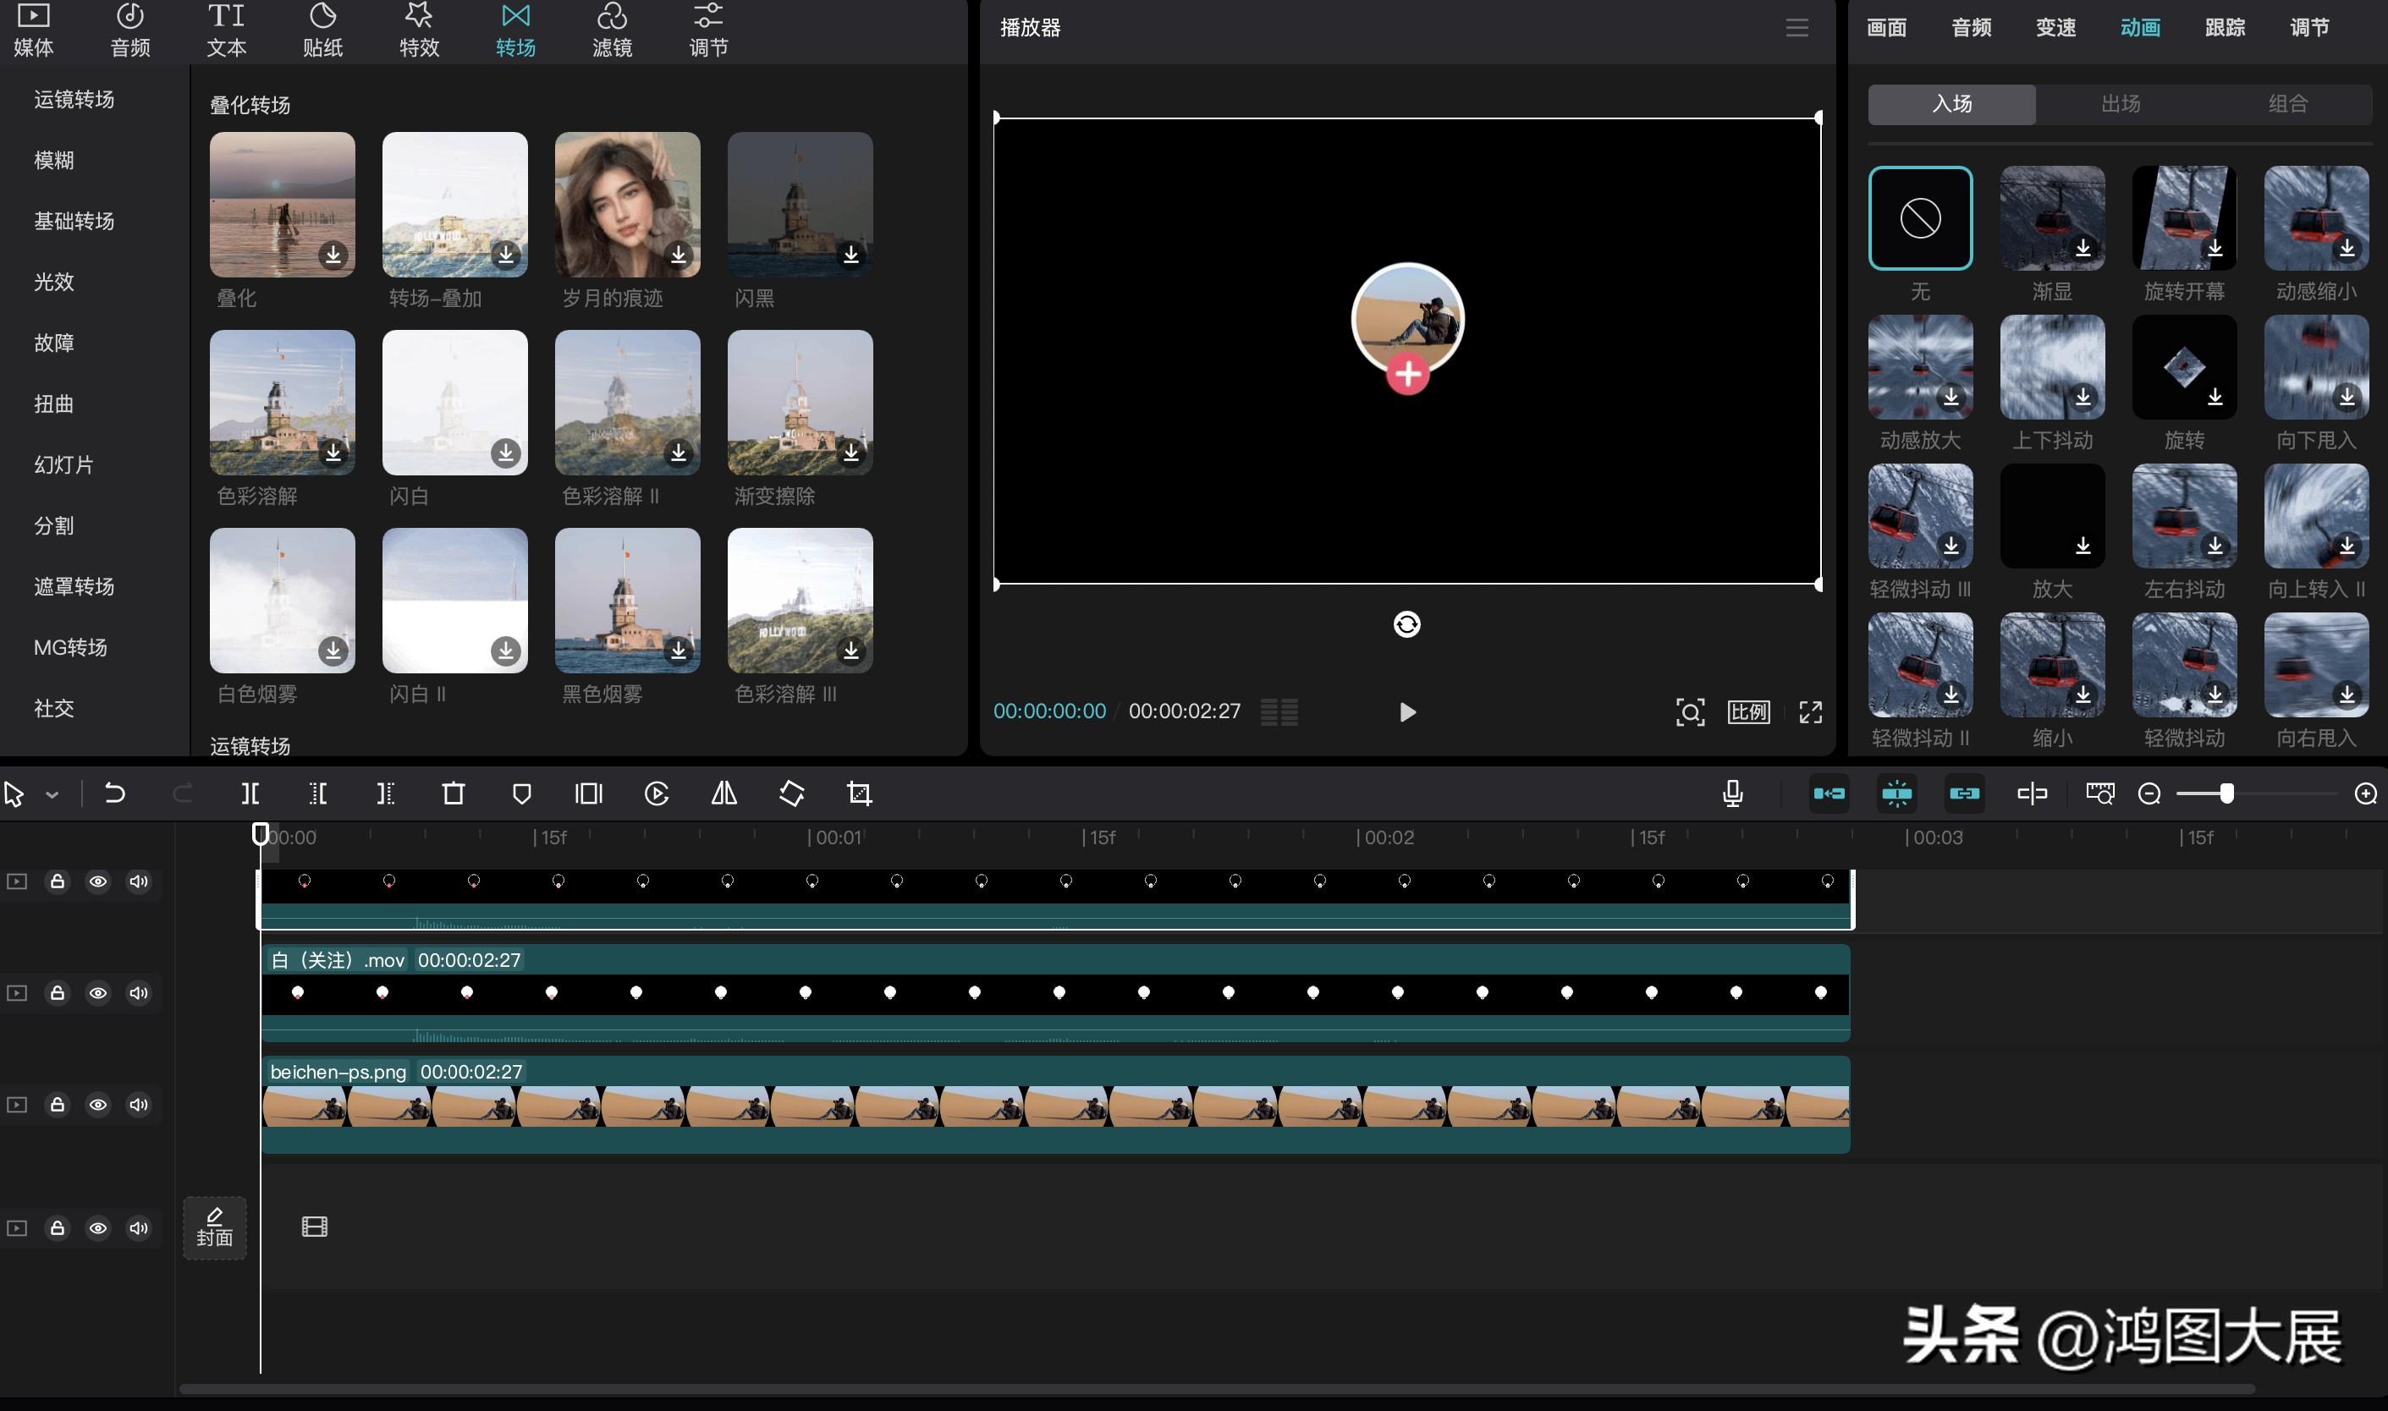Toggle auto snap in timeline toolbar

[1896, 793]
